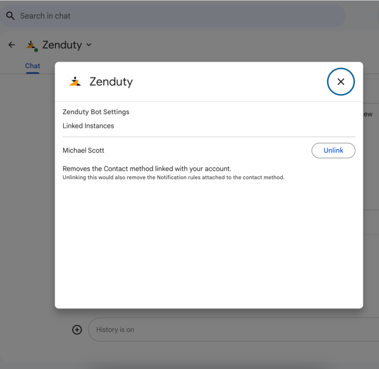Switch to the Chat tab
The width and height of the screenshot is (379, 369).
[x=33, y=66]
